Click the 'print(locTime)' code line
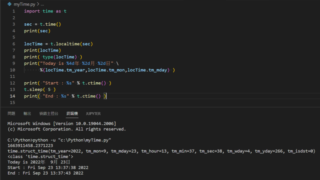Image resolution: width=320 pixels, height=180 pixels. (42, 50)
